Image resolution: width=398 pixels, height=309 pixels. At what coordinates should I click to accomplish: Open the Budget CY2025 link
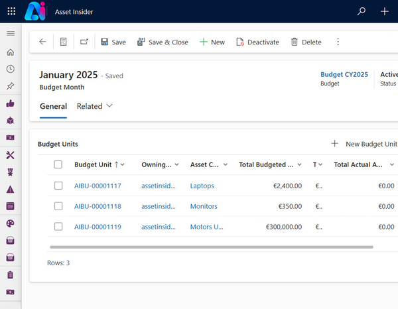click(344, 75)
